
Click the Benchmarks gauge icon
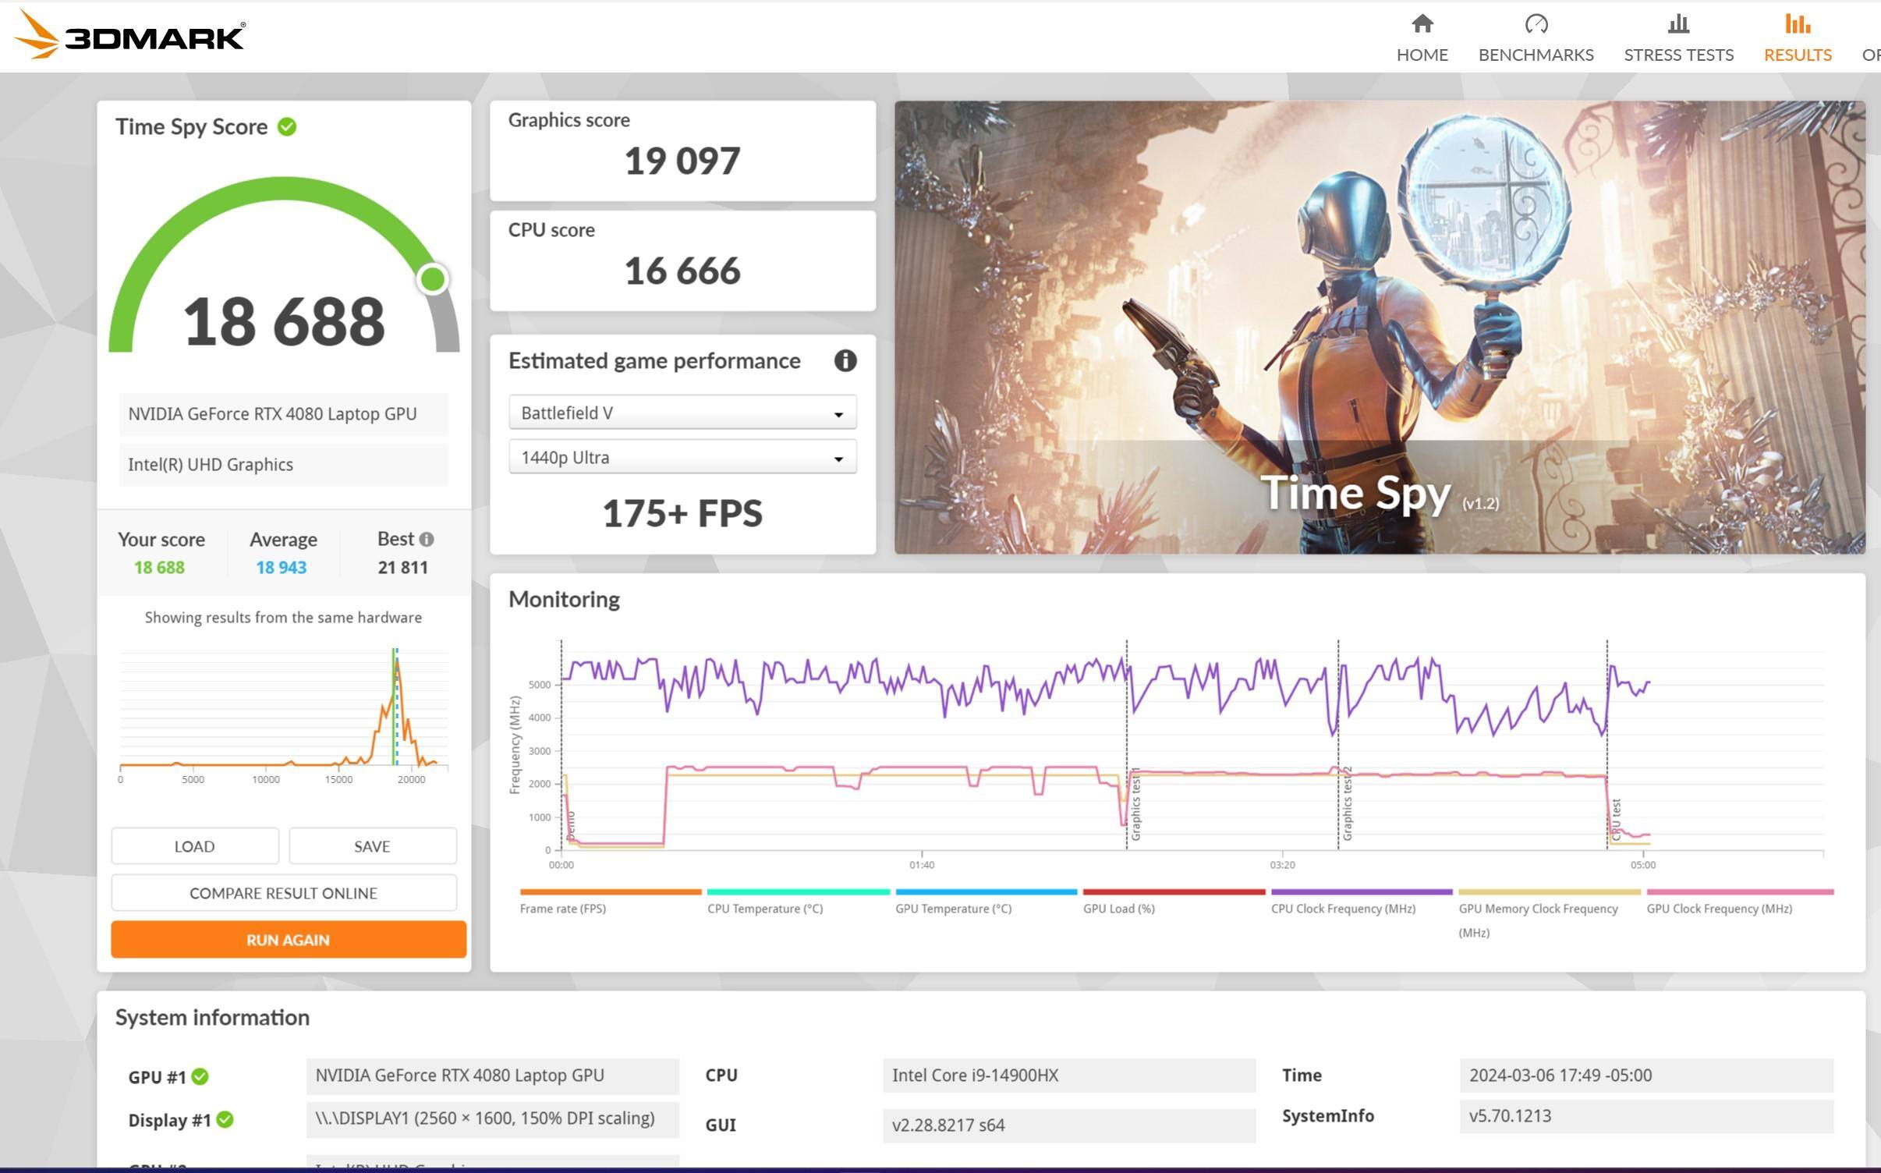point(1536,24)
